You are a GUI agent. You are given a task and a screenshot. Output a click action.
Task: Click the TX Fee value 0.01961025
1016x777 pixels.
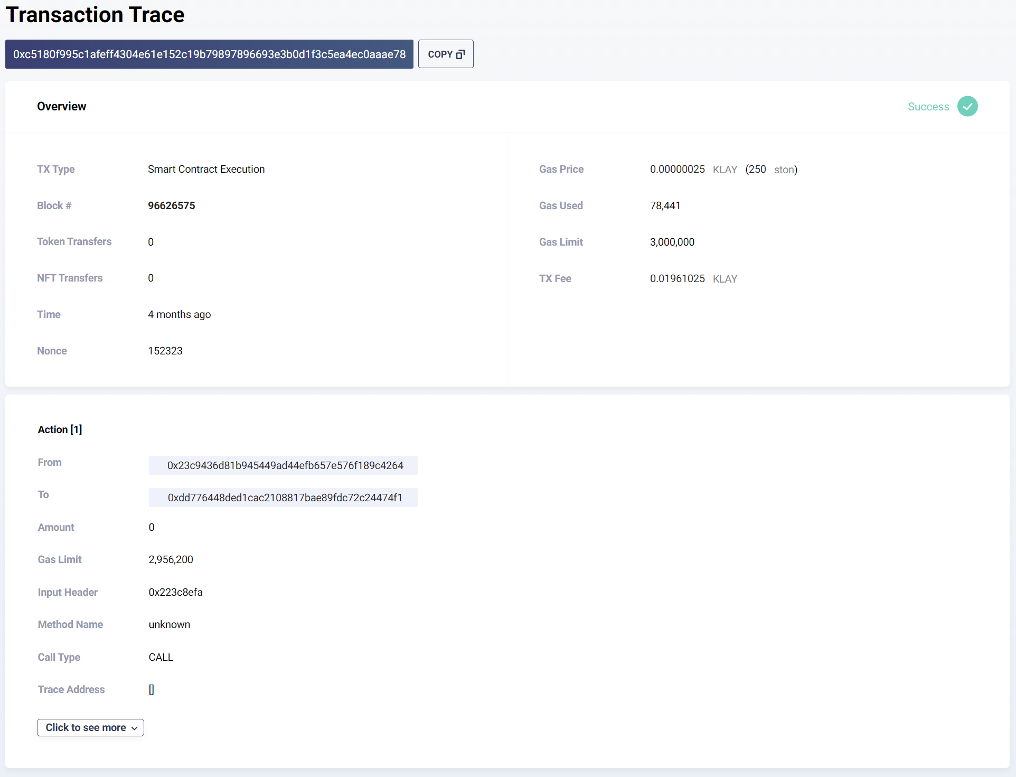coord(677,278)
